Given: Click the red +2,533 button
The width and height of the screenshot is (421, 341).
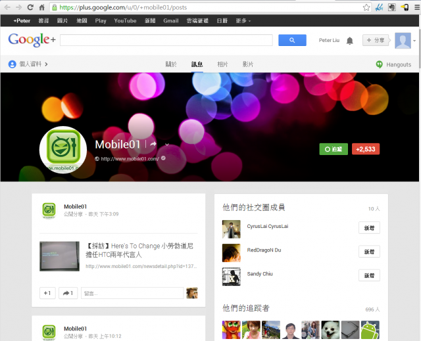Looking at the screenshot, I should click(366, 149).
